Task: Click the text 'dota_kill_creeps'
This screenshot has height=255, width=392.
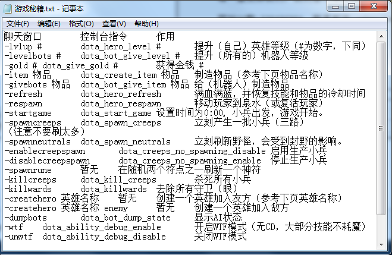Action: coord(118,180)
